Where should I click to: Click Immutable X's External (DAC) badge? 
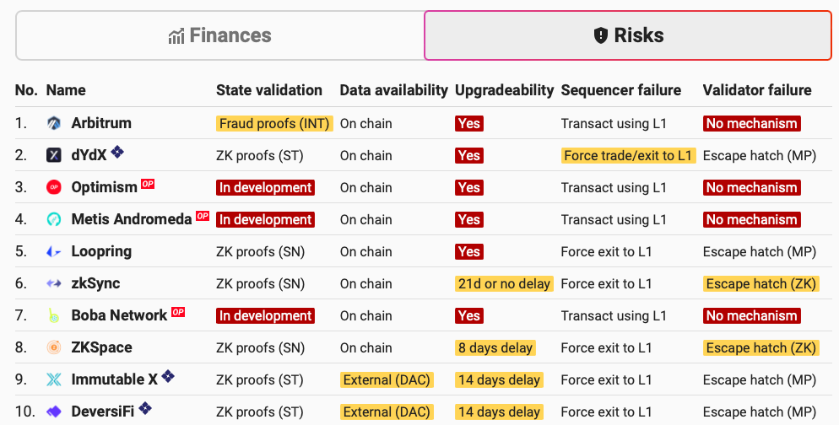coord(387,379)
